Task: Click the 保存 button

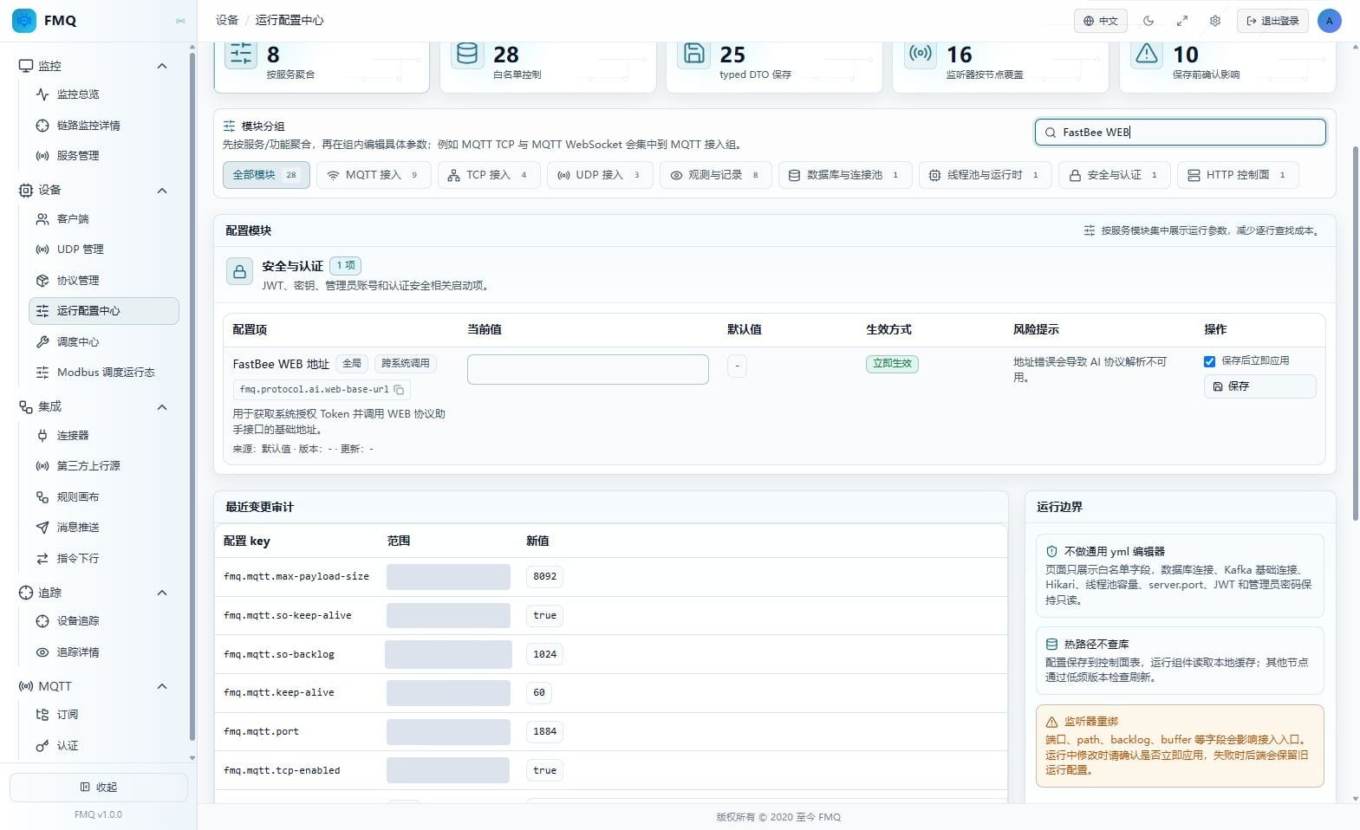Action: click(x=1259, y=386)
